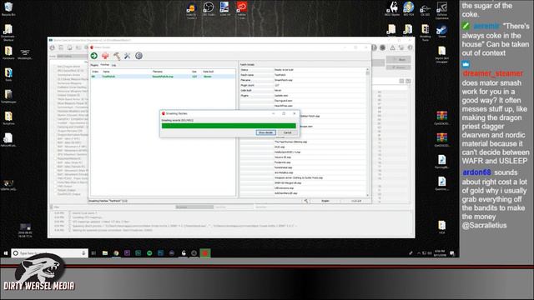Click the microphone icon in taskbar search
The width and height of the screenshot is (534, 300).
click(x=83, y=253)
